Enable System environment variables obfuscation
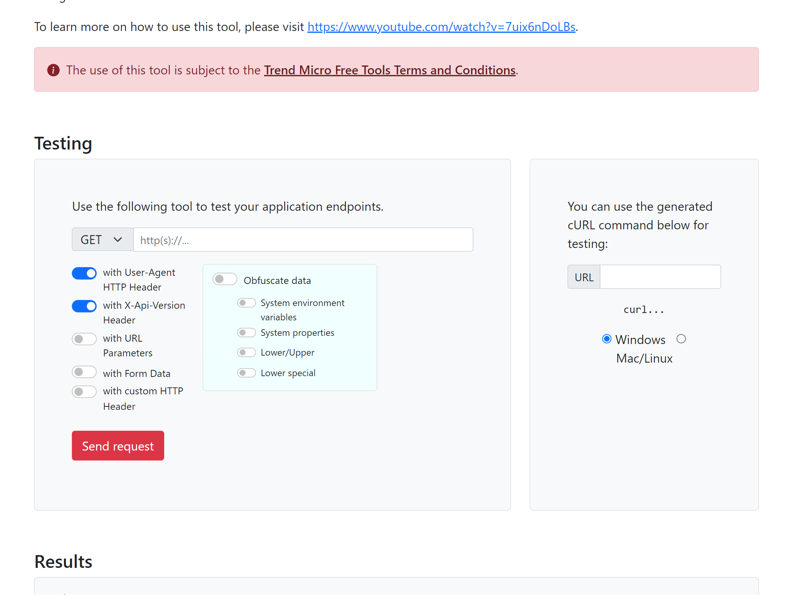The image size is (793, 595). [x=247, y=303]
